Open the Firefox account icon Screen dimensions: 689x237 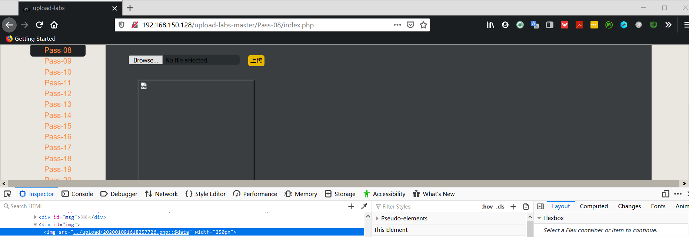[x=505, y=25]
